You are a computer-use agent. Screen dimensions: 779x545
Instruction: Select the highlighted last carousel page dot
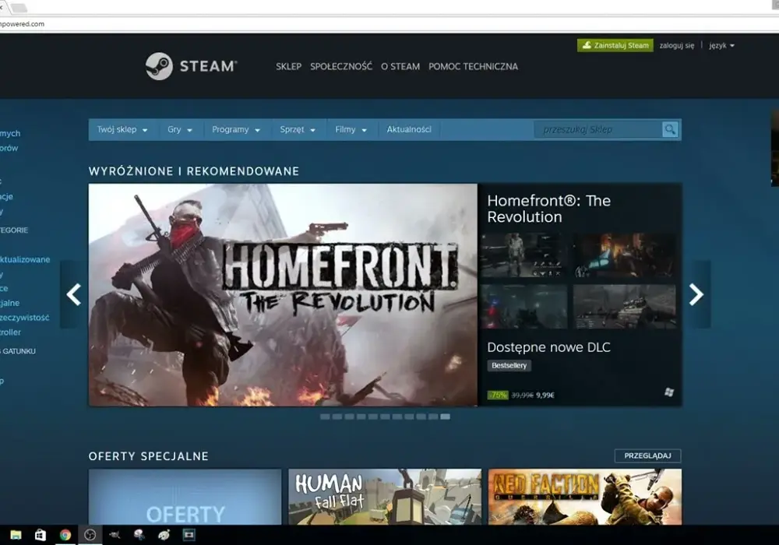pos(445,417)
